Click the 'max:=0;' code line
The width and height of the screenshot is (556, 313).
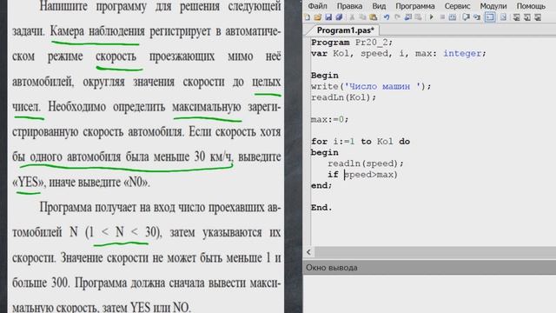point(330,120)
